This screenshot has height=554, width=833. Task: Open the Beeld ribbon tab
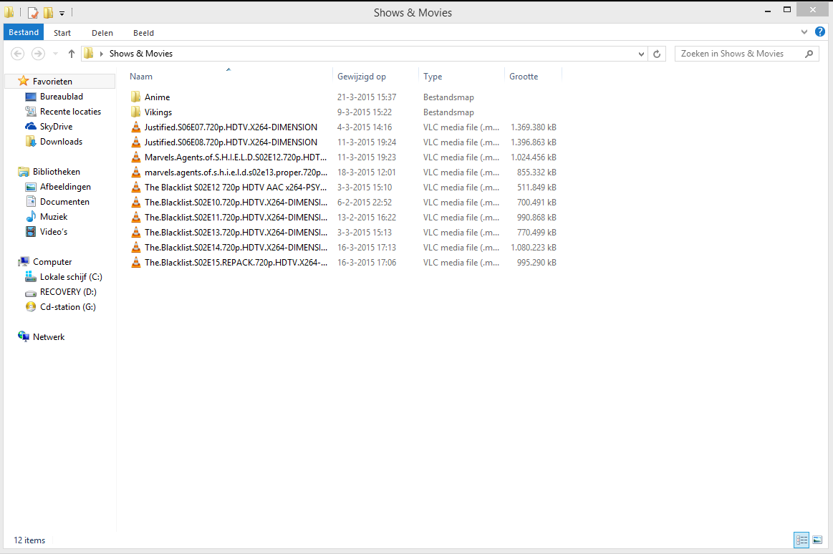point(143,32)
